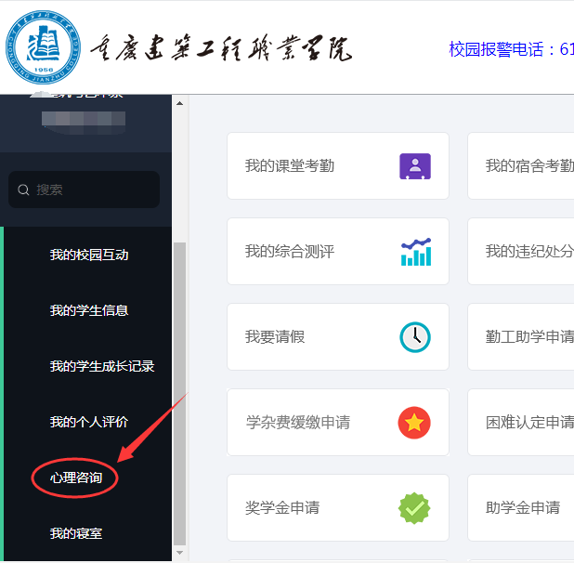The image size is (574, 563).
Task: Click the bar chart comprehensive evaluation icon
Action: click(415, 252)
